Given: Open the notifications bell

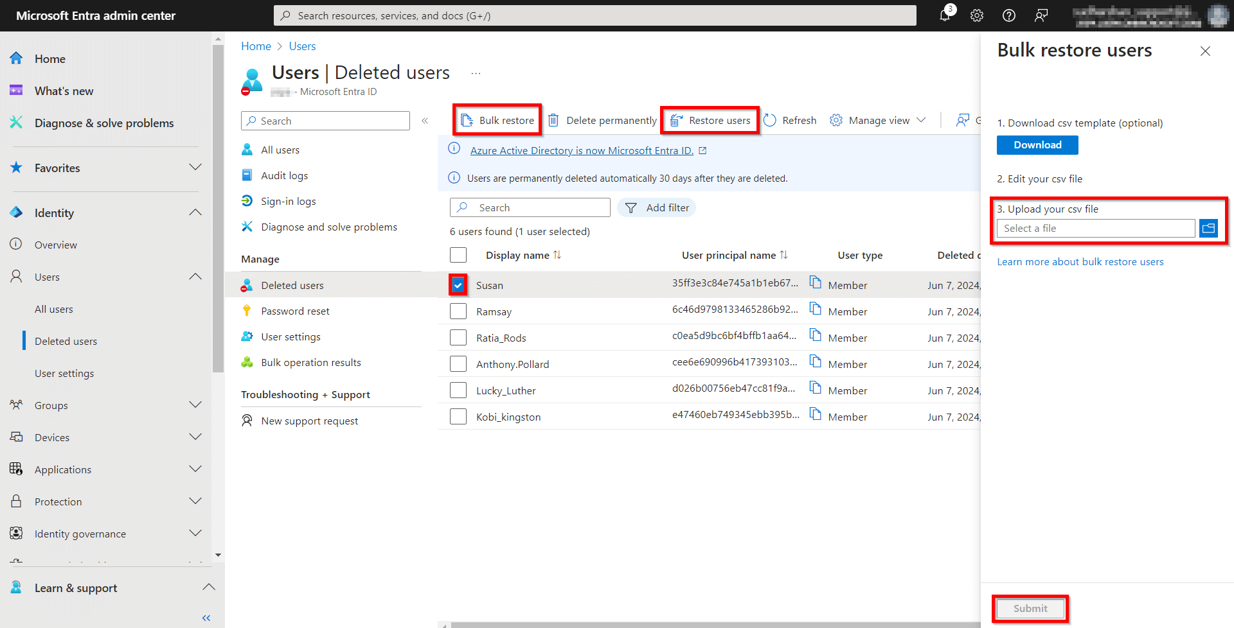Looking at the screenshot, I should (944, 15).
